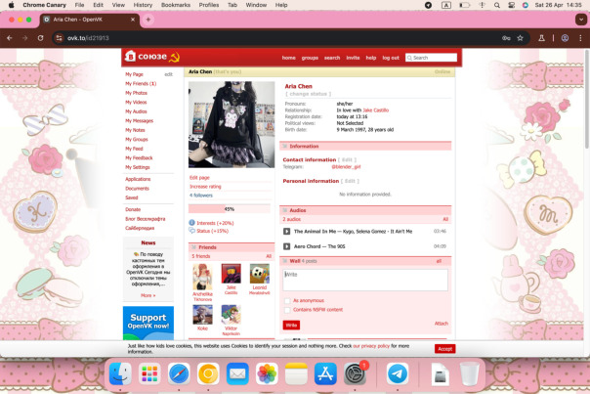
Task: Open Aria Chen's profile photo
Action: (x=232, y=125)
